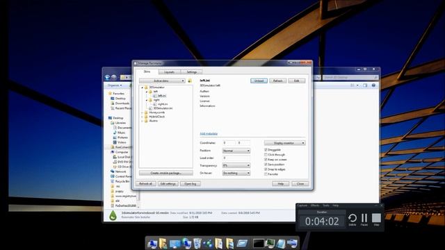Screen dimensions: 445x250
Task: Open the blue molecule icon in the dock
Action: (208, 244)
